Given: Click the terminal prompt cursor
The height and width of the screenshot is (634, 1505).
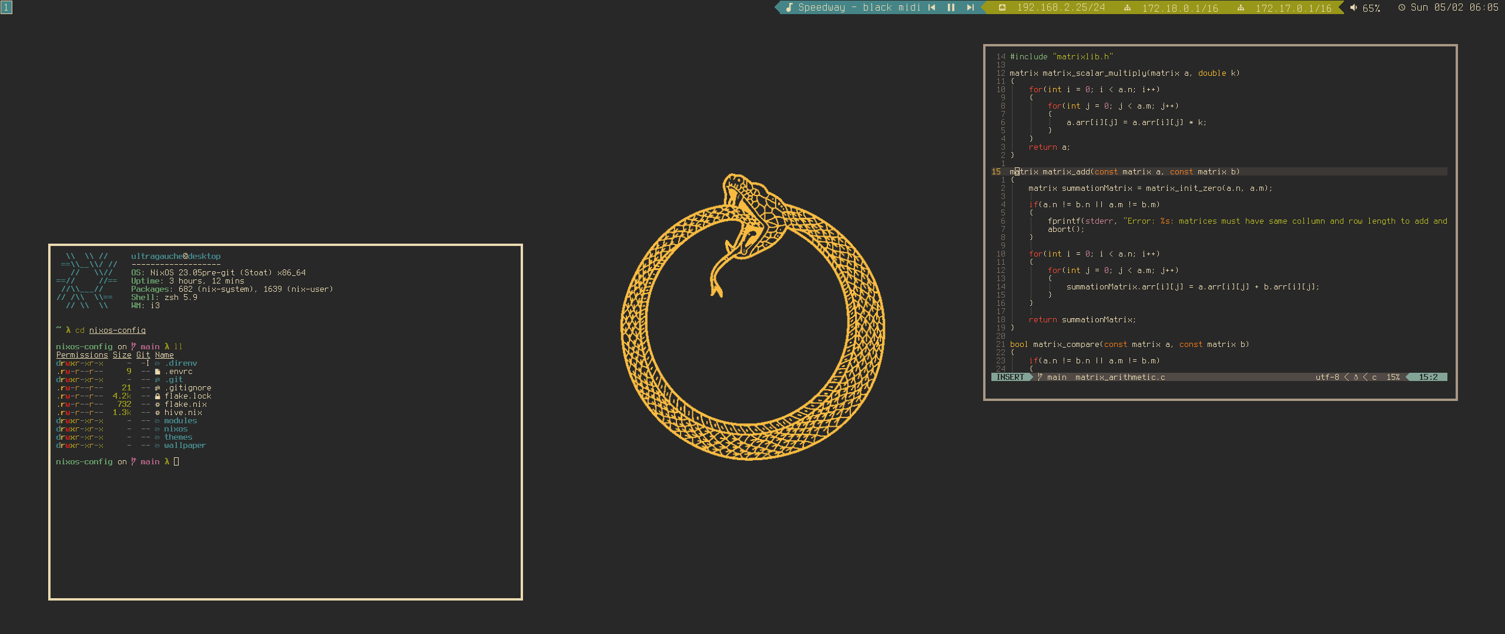Looking at the screenshot, I should [x=176, y=462].
